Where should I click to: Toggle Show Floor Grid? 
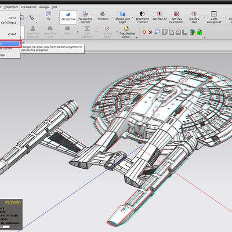point(50,32)
